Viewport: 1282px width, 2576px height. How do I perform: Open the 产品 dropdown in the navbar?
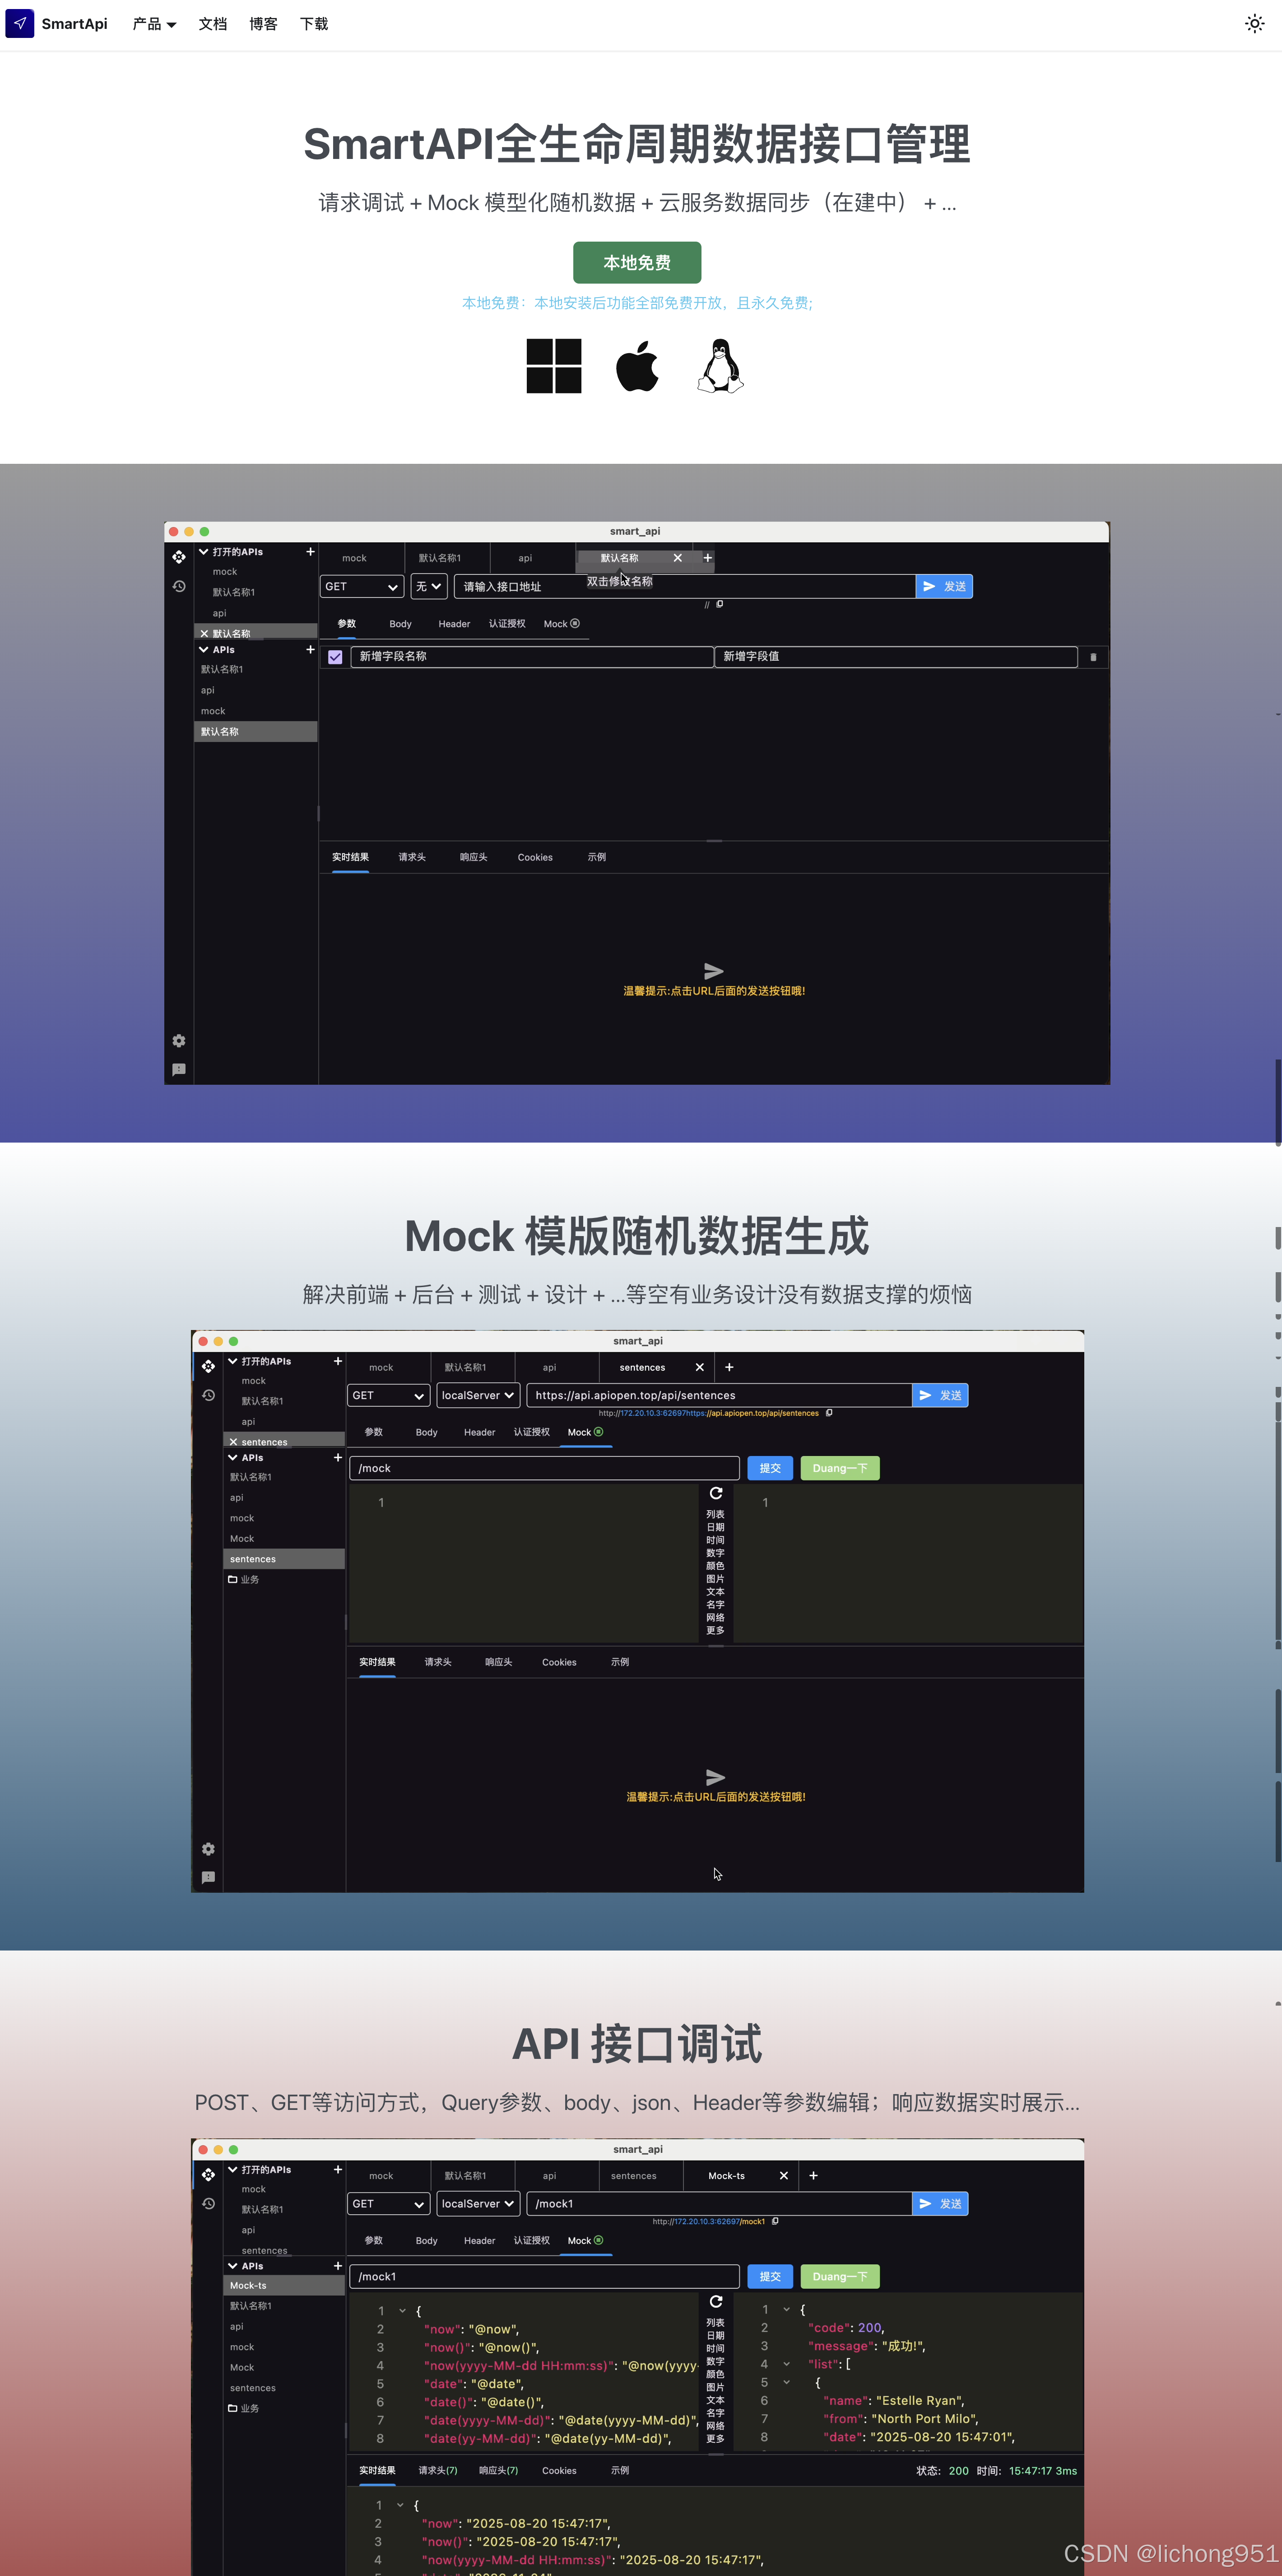tap(154, 24)
